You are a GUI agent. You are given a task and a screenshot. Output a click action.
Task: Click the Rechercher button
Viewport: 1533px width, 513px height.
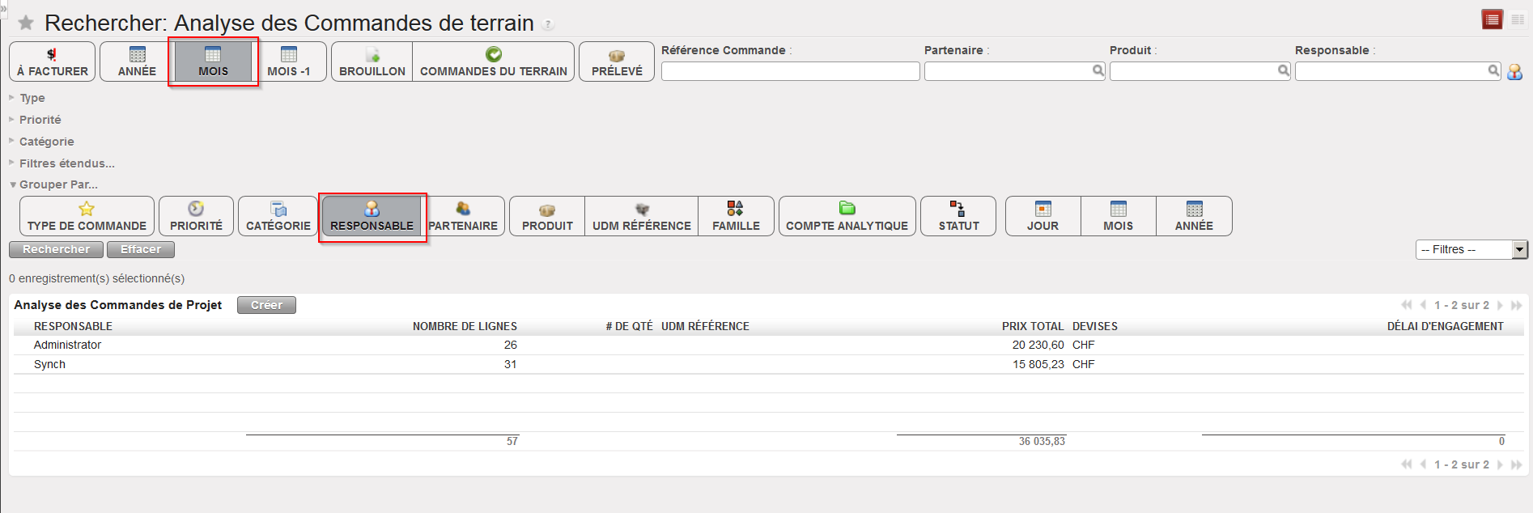[56, 249]
